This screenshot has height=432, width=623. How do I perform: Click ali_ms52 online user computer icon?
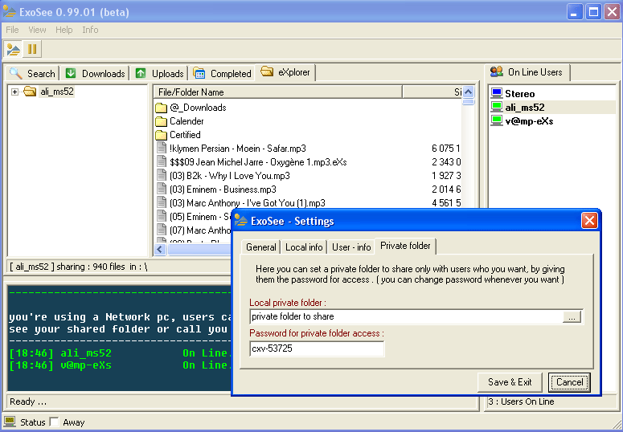click(x=497, y=107)
